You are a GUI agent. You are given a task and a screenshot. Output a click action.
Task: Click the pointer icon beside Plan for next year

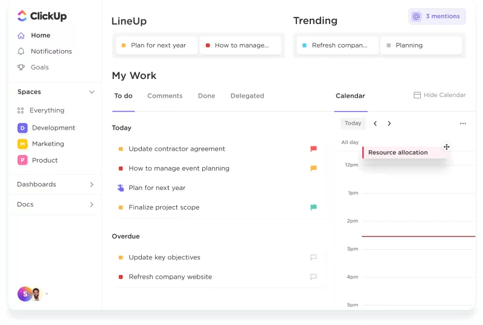120,188
